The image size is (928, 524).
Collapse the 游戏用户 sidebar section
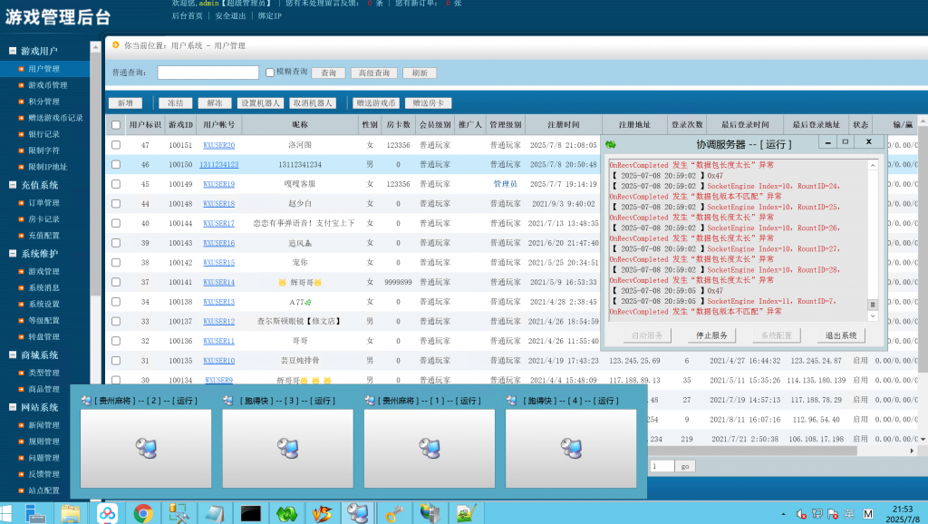[x=13, y=52]
